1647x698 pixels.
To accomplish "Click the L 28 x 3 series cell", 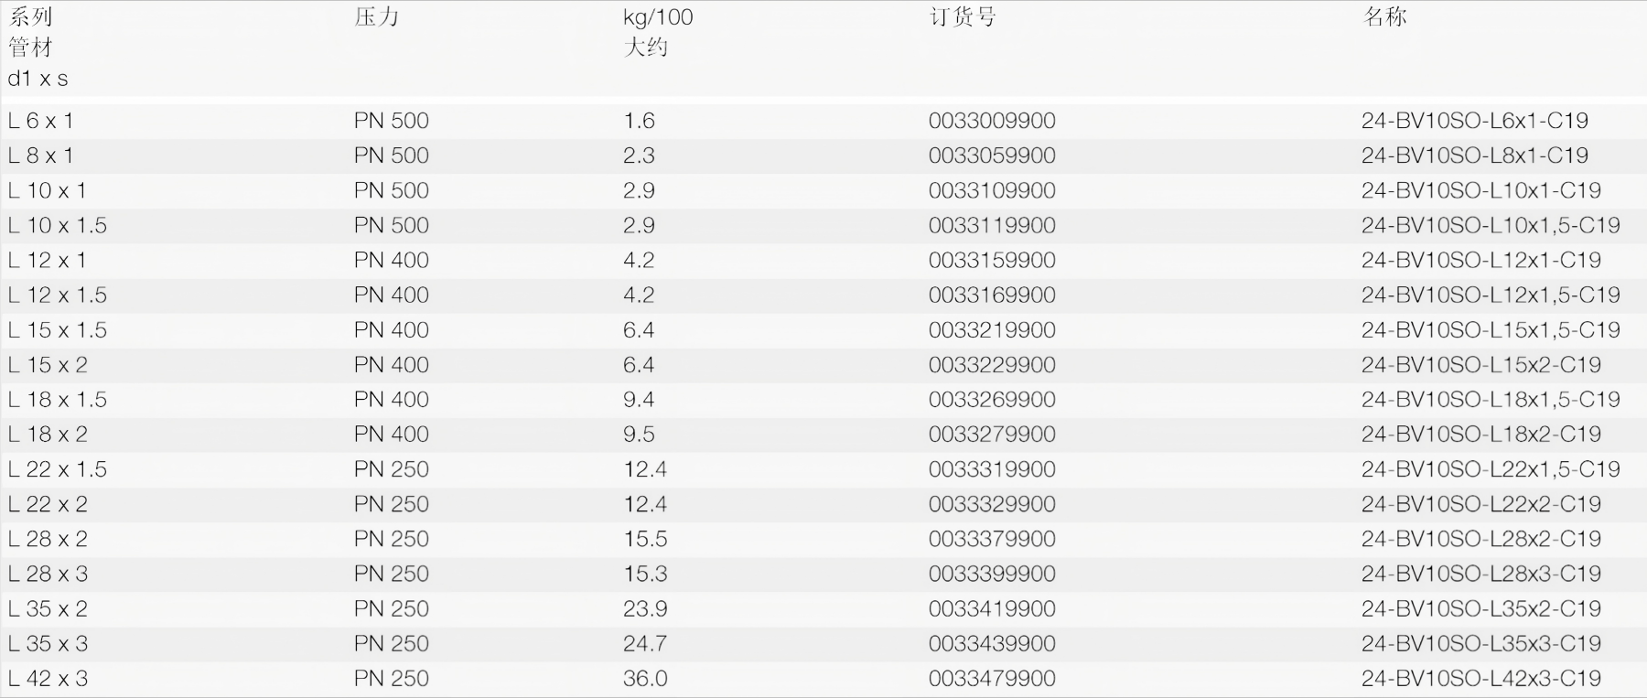I will pyautogui.click(x=48, y=574).
